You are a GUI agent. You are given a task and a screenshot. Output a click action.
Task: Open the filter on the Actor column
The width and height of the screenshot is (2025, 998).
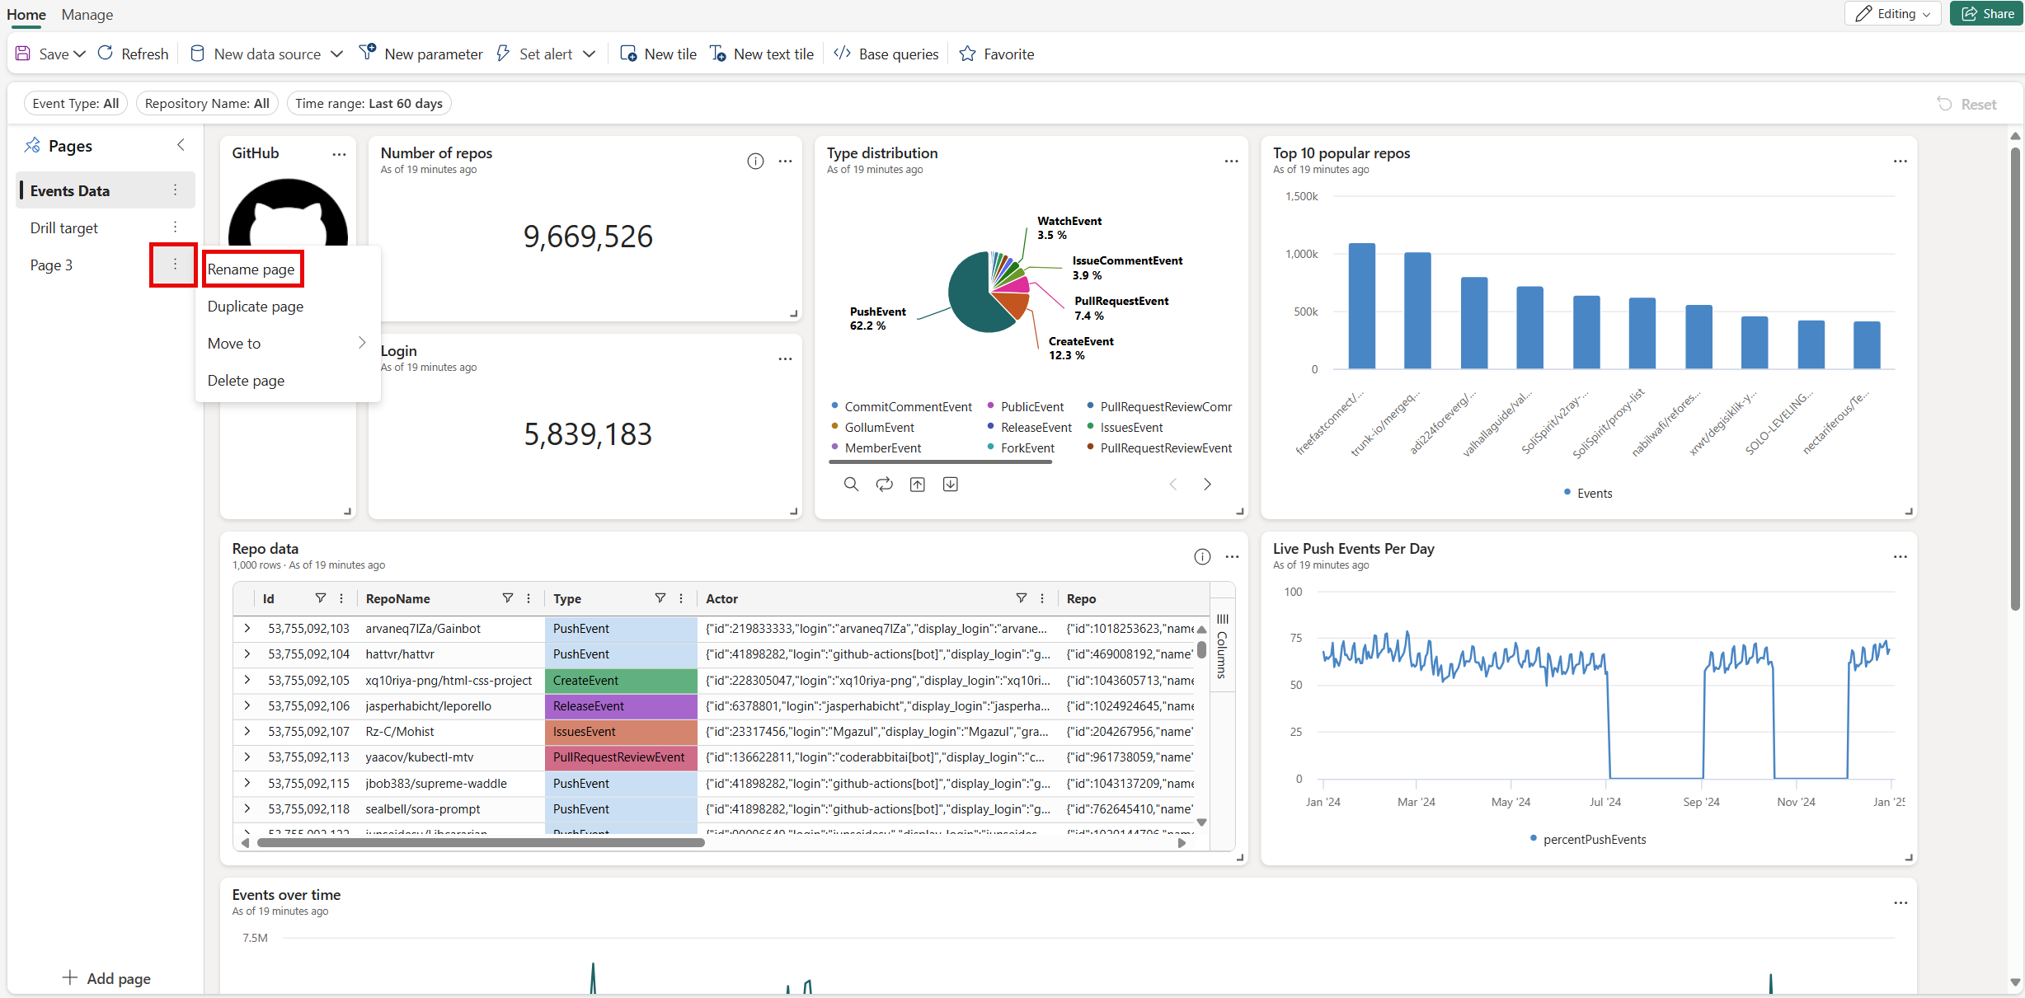(x=1021, y=597)
